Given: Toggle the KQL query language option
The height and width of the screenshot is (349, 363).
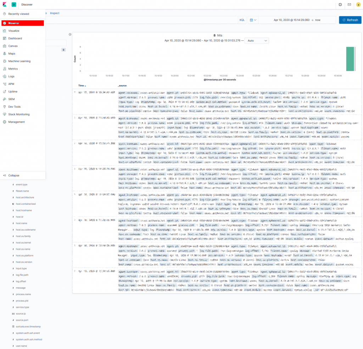Looking at the screenshot, I should tap(242, 20).
